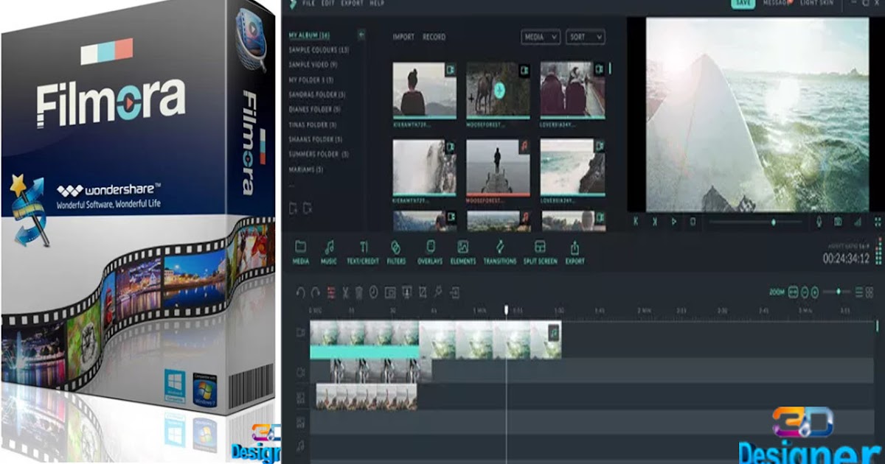The width and height of the screenshot is (885, 464).
Task: Click the zoom-to-fit timeline icon
Action: 794,292
